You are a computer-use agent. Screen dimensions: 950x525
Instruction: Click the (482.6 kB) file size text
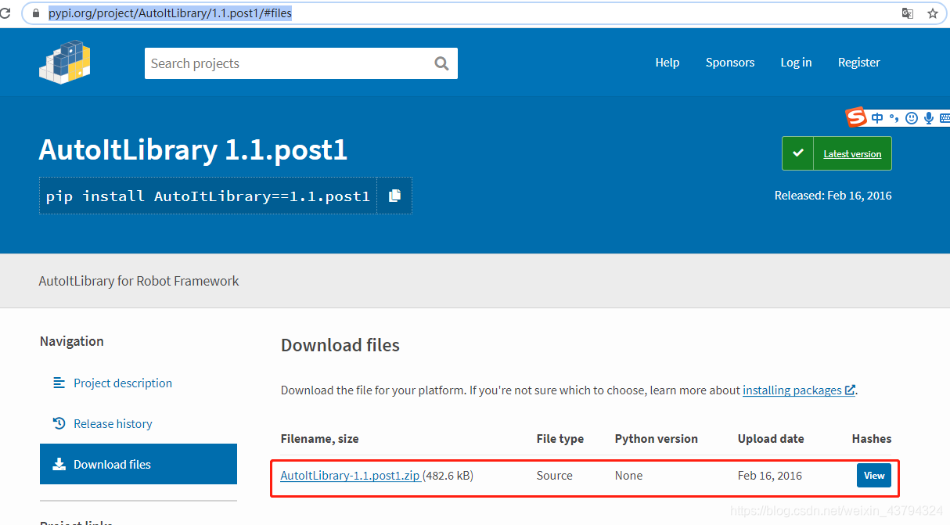coord(448,475)
